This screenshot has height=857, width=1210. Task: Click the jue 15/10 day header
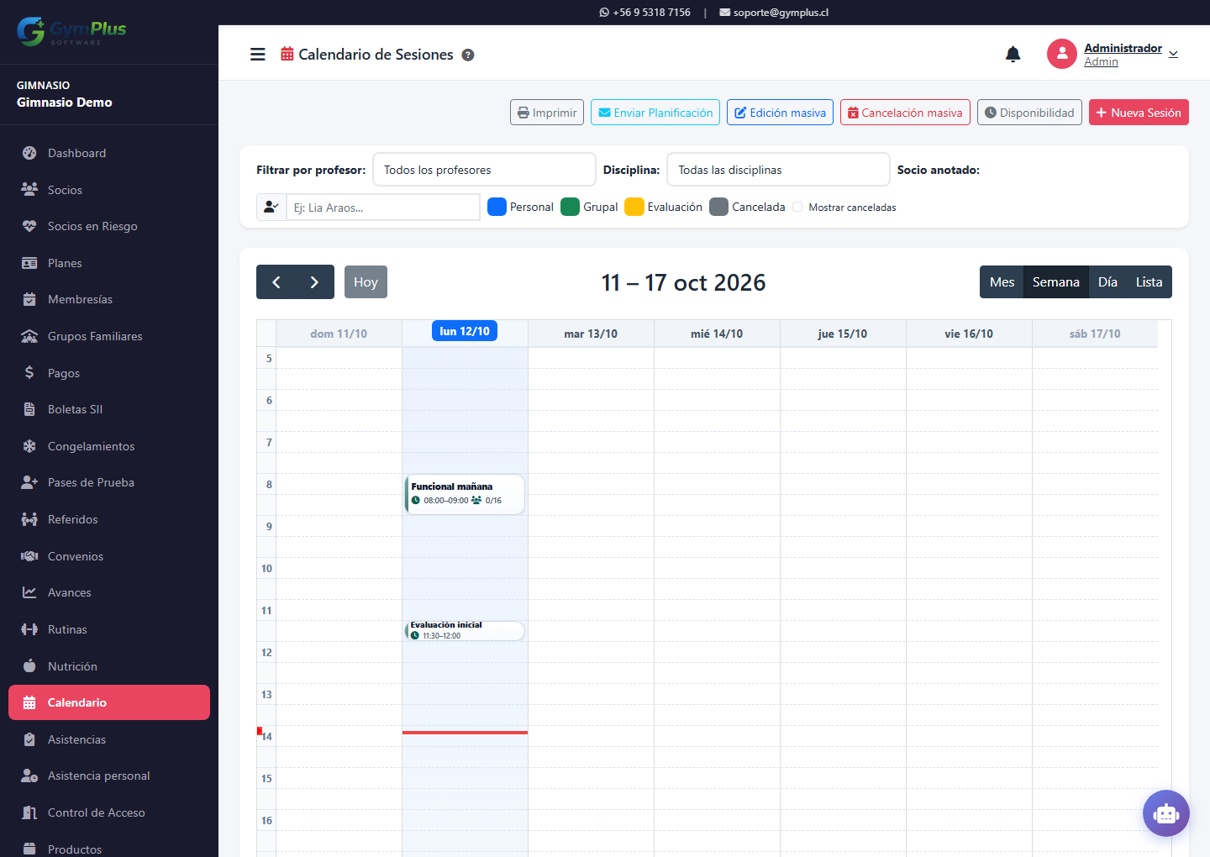pyautogui.click(x=843, y=334)
